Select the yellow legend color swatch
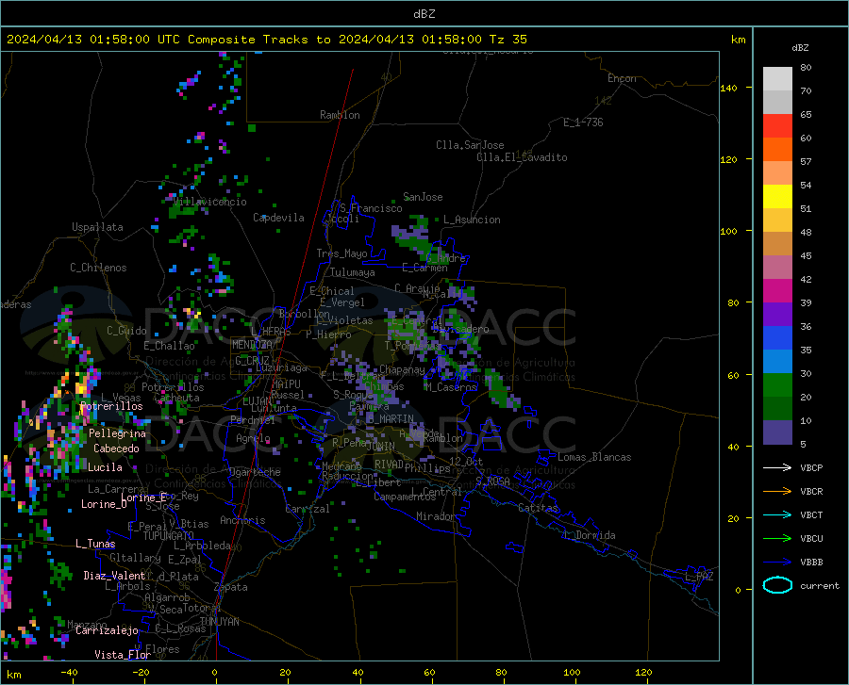Viewport: 849px width, 685px height. click(777, 197)
